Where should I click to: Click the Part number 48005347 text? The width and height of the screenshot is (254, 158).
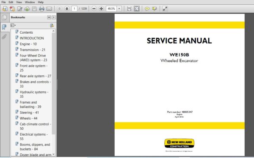coord(180,112)
